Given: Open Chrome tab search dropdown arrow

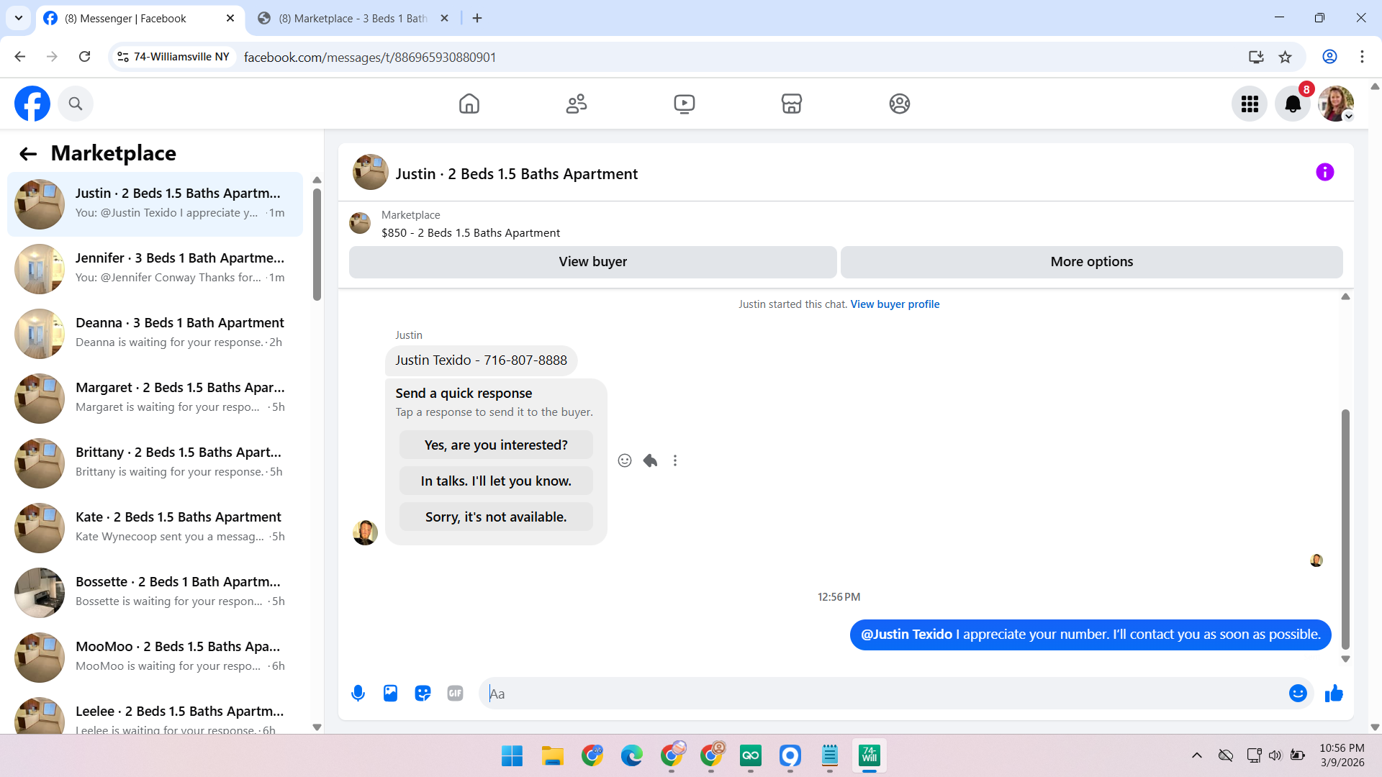Looking at the screenshot, I should 19,18.
